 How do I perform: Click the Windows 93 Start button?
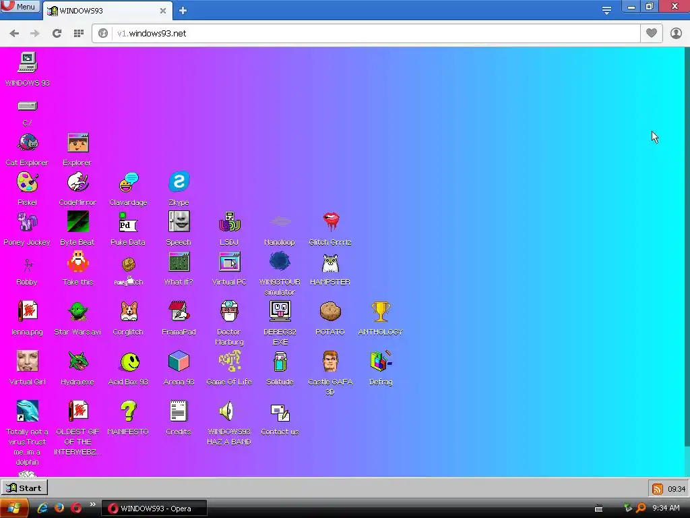(x=24, y=488)
